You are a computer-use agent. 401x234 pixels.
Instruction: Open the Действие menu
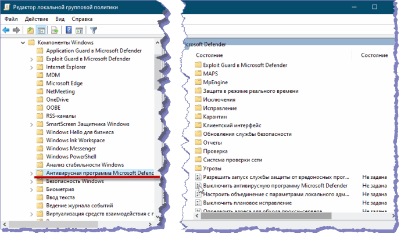click(x=36, y=19)
